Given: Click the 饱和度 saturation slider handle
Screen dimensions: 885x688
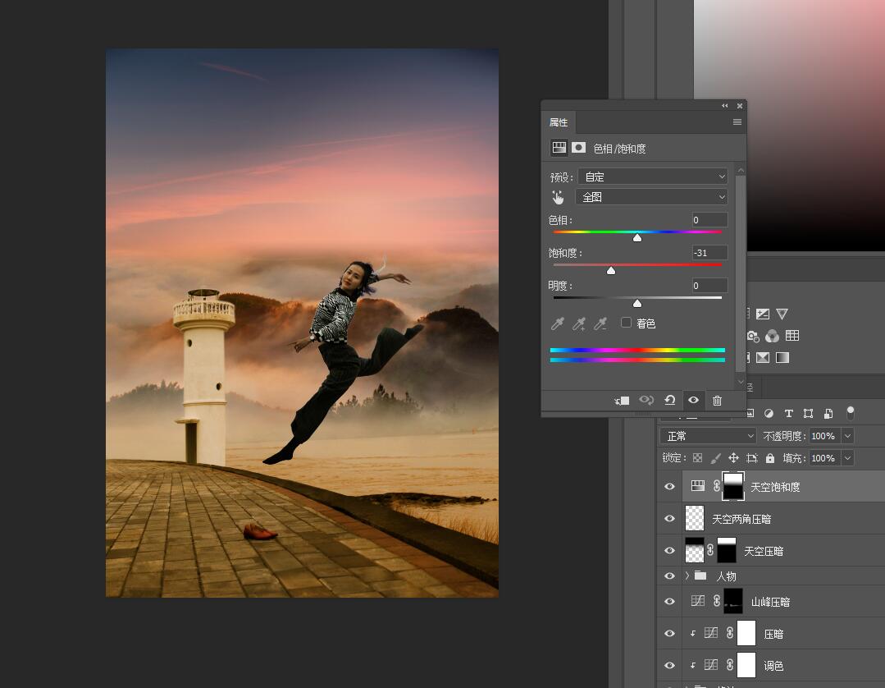Looking at the screenshot, I should [x=611, y=271].
